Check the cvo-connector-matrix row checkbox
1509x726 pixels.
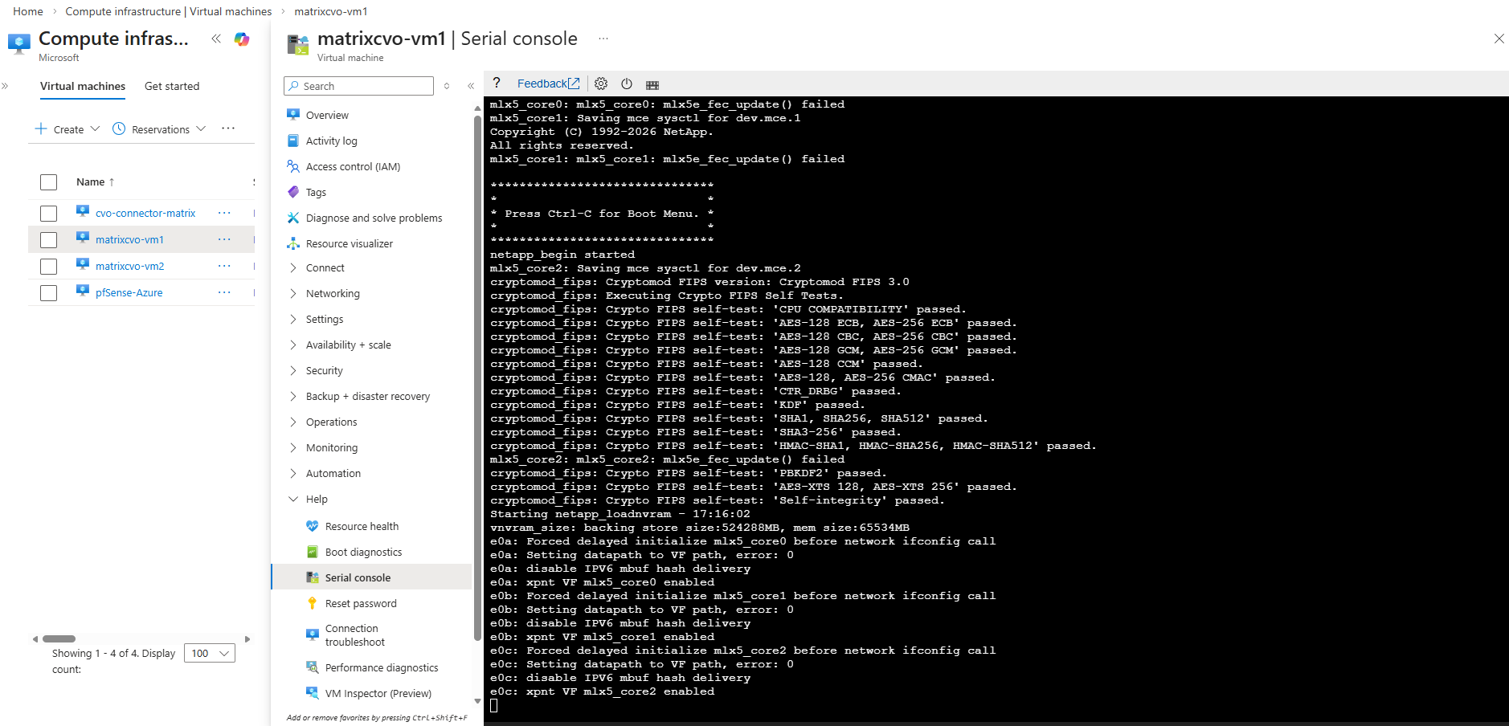click(49, 214)
